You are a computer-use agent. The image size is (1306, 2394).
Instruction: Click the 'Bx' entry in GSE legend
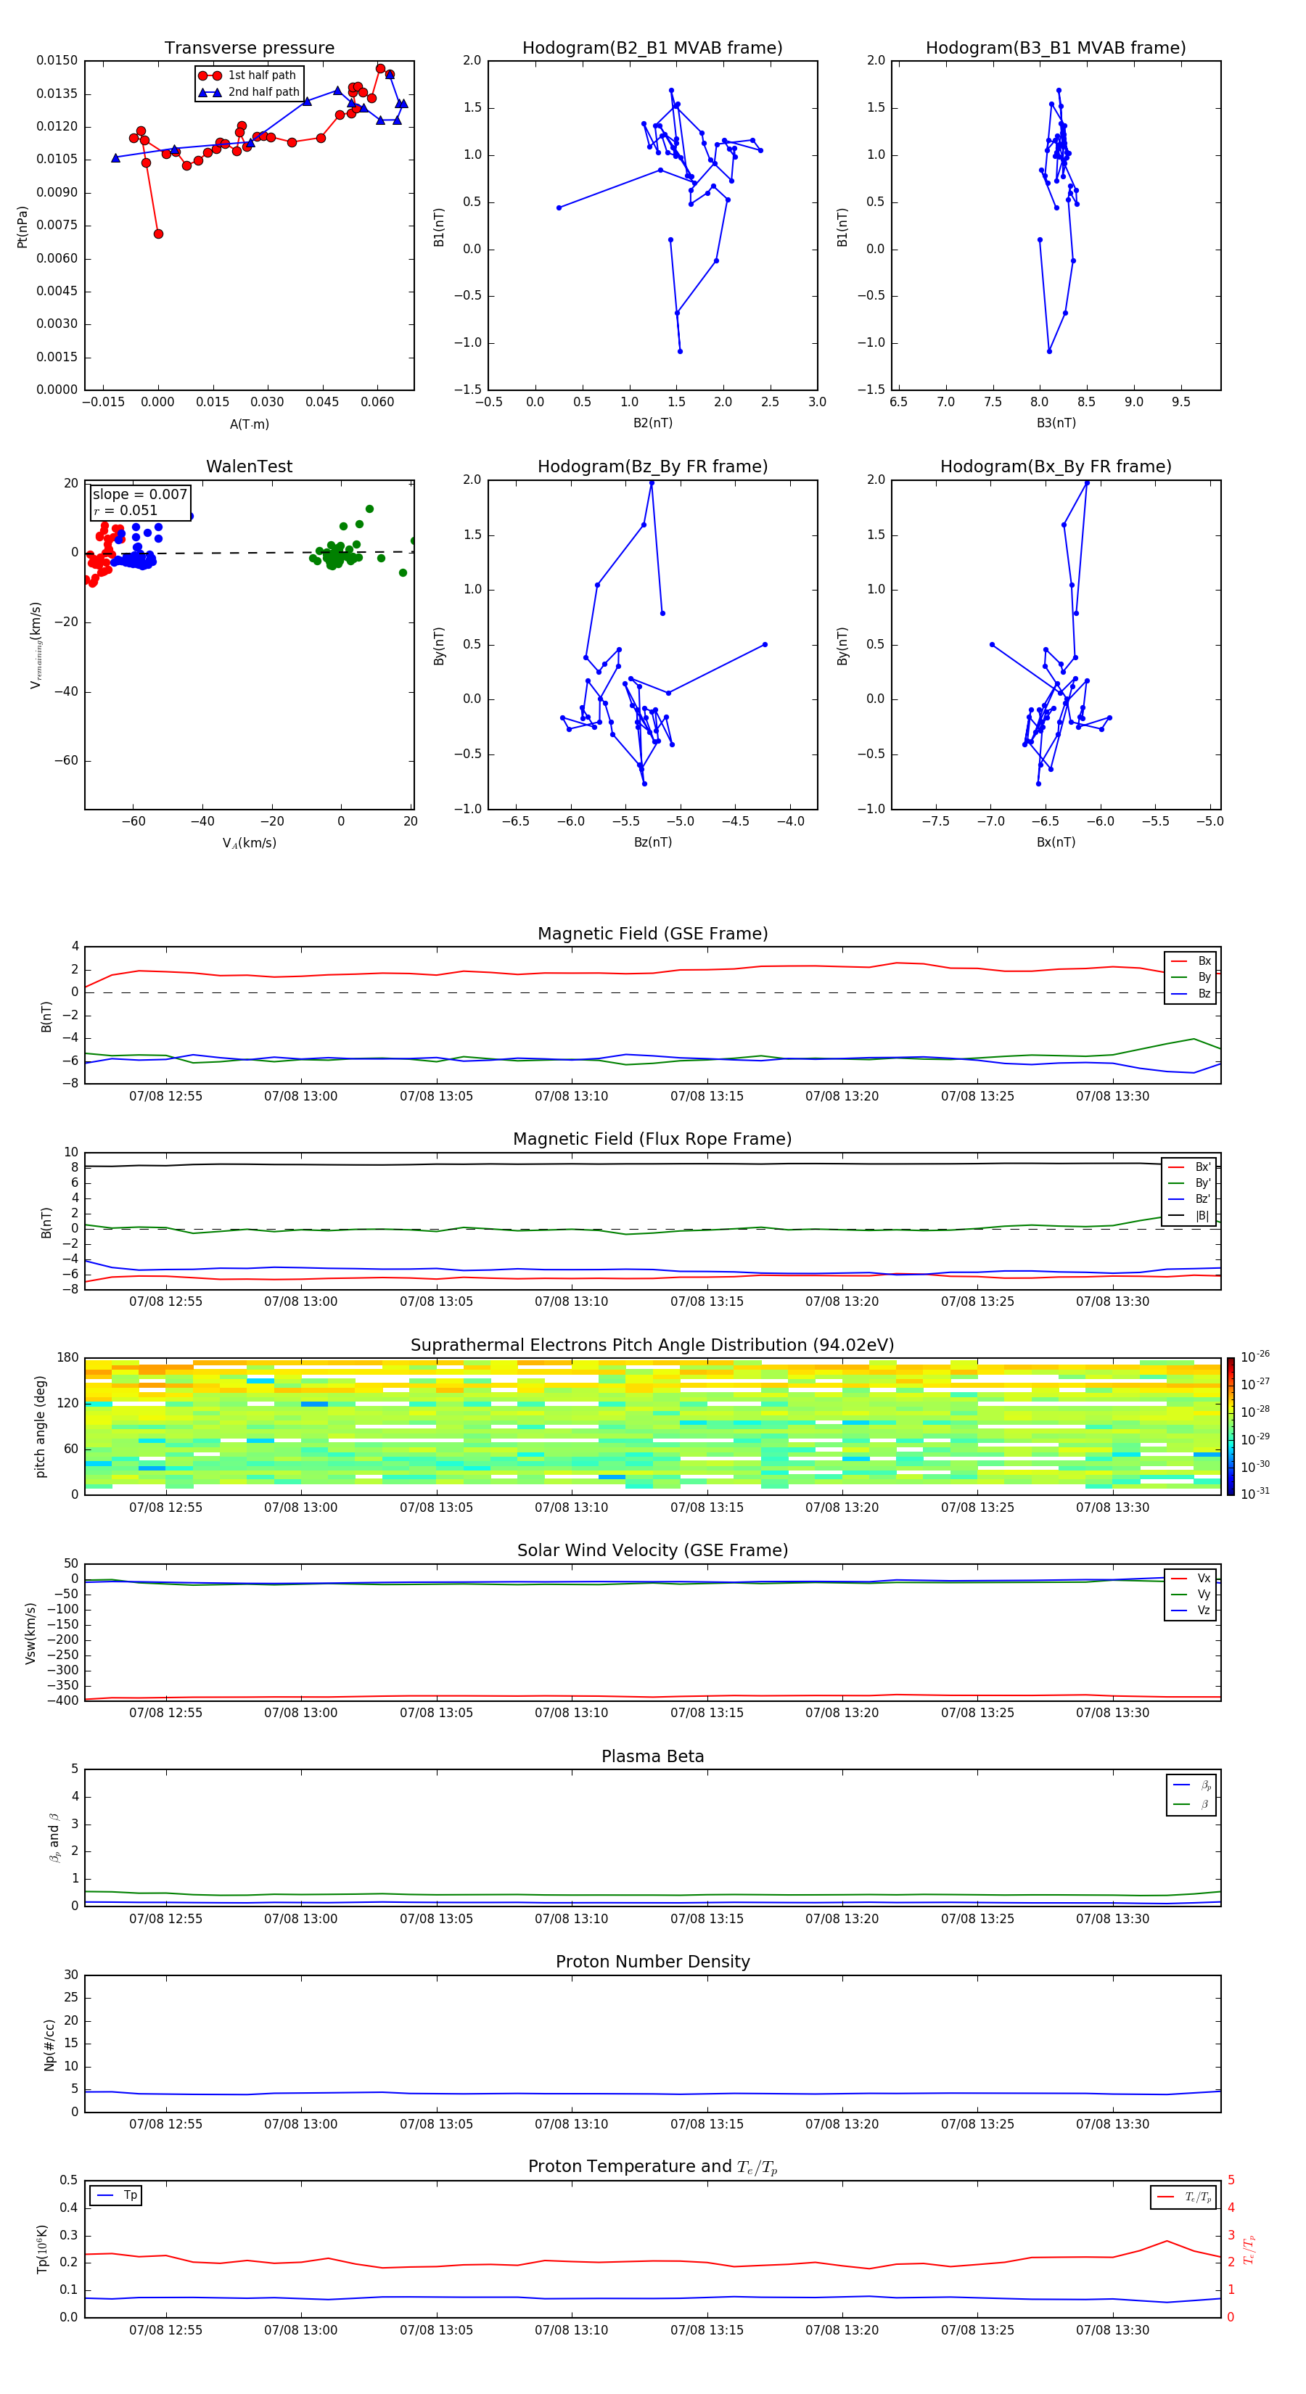point(1191,961)
